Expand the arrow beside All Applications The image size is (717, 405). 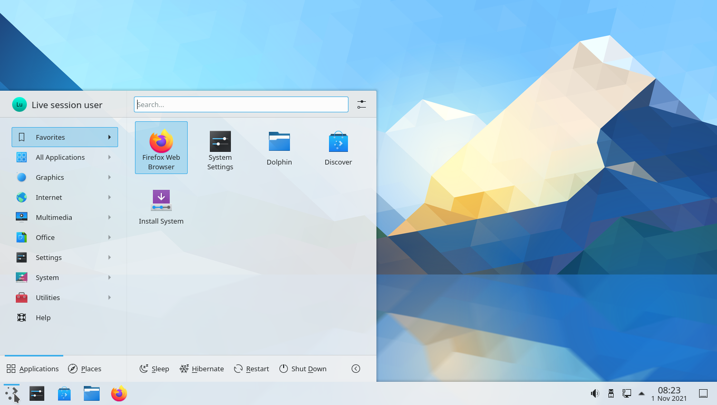pos(110,157)
